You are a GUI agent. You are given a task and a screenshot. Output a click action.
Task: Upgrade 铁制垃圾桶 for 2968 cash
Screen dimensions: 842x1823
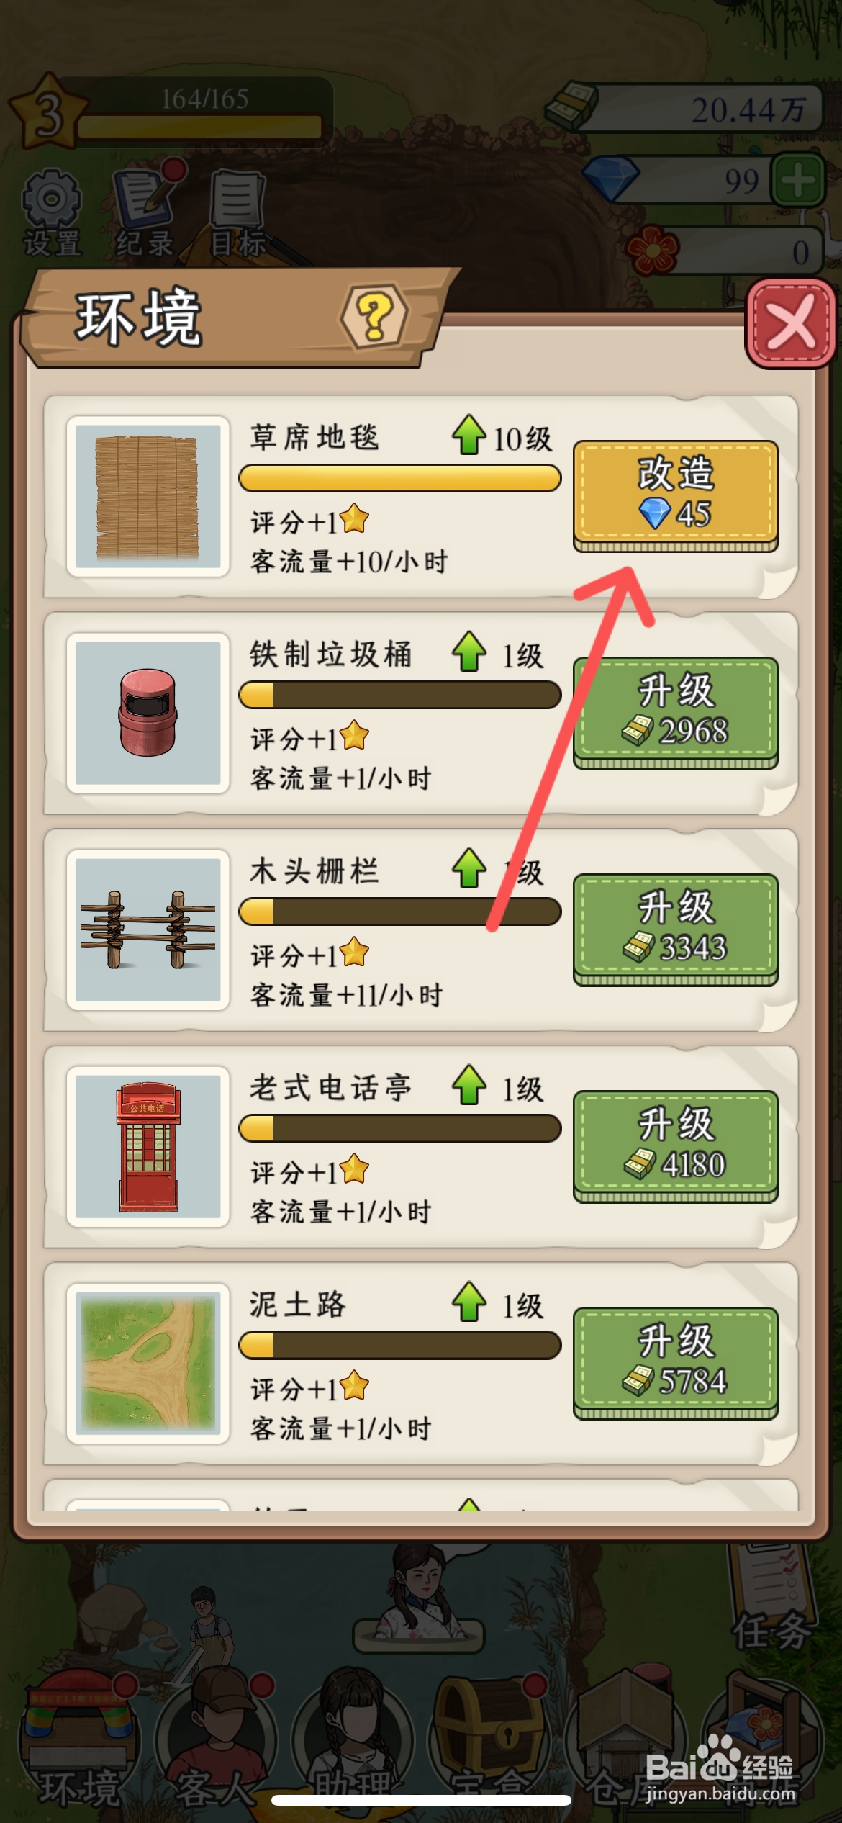click(675, 712)
